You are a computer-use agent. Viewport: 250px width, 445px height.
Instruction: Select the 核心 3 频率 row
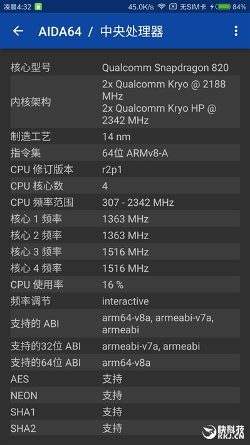tap(125, 252)
